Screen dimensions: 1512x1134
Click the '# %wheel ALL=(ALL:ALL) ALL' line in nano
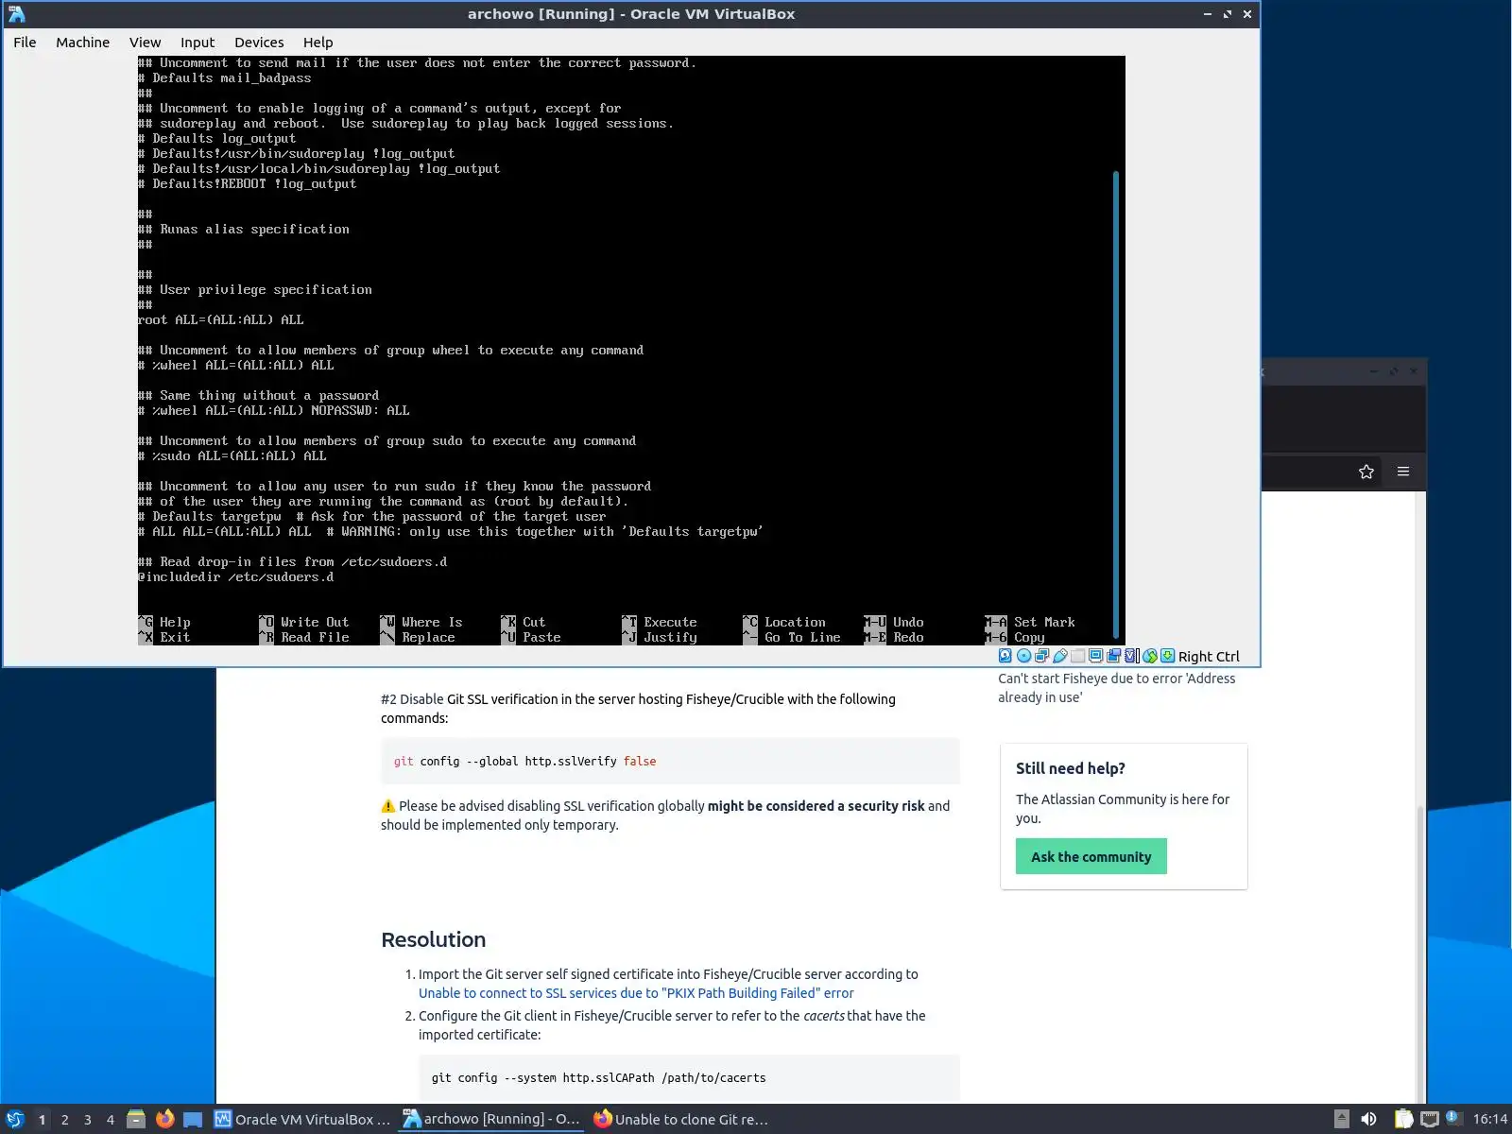236,366
